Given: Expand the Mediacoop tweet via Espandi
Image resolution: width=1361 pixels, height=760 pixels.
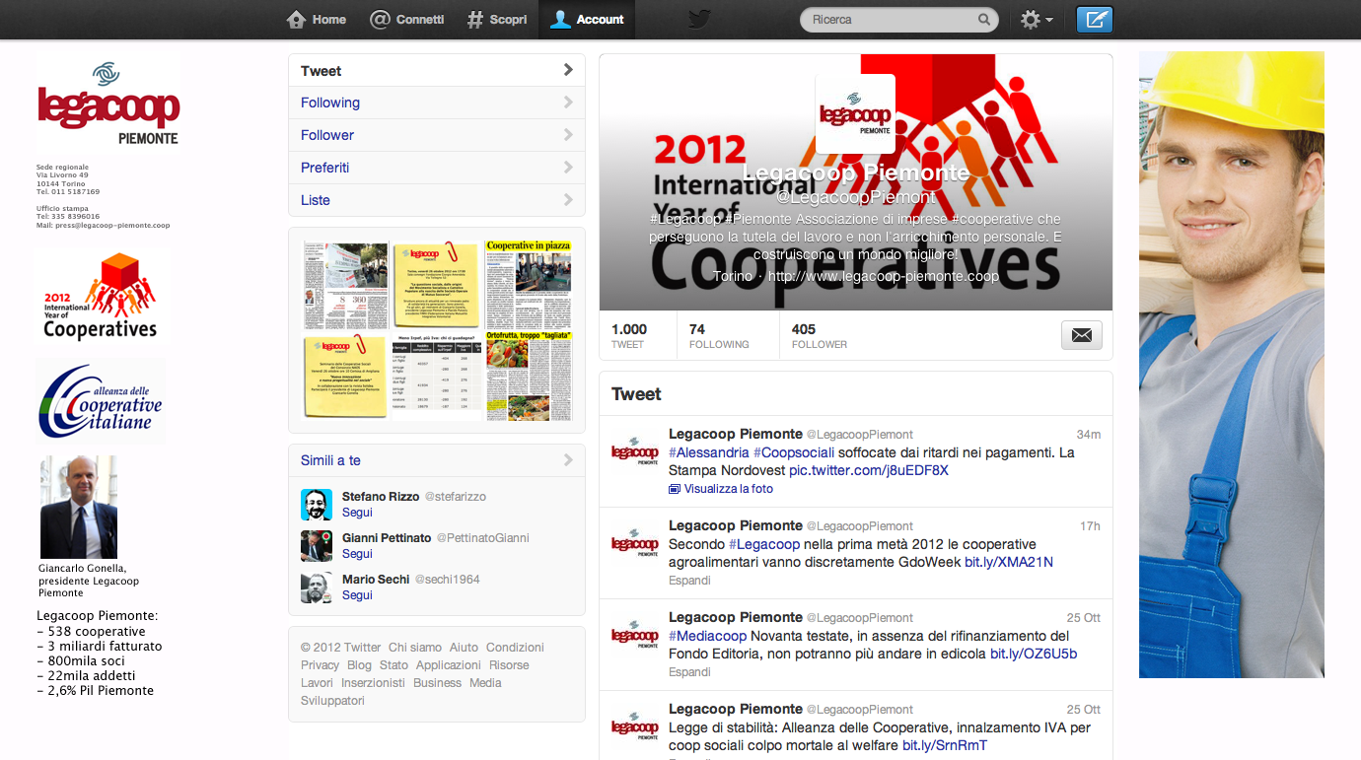Looking at the screenshot, I should 689,672.
